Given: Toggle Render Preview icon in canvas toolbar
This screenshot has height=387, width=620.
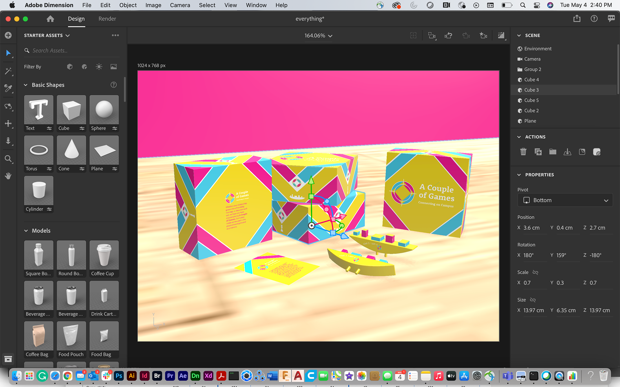Looking at the screenshot, I should 501,35.
